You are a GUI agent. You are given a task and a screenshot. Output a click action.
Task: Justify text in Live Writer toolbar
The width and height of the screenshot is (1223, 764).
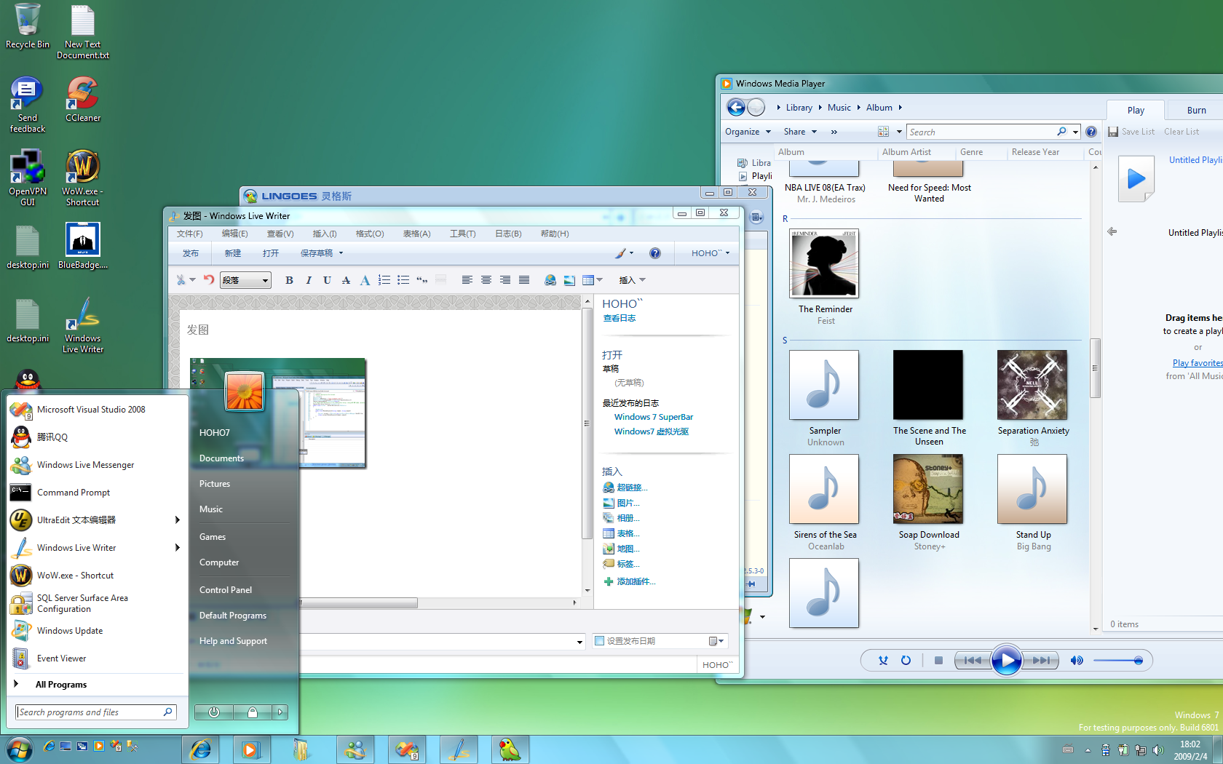(x=523, y=280)
